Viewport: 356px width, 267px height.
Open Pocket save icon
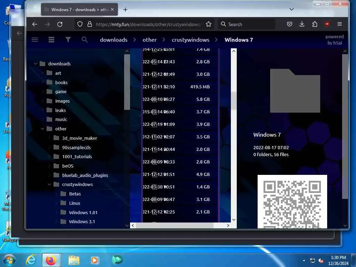290,24
